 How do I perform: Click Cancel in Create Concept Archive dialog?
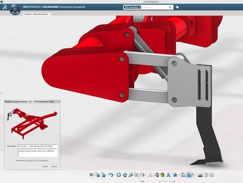(x=54, y=166)
